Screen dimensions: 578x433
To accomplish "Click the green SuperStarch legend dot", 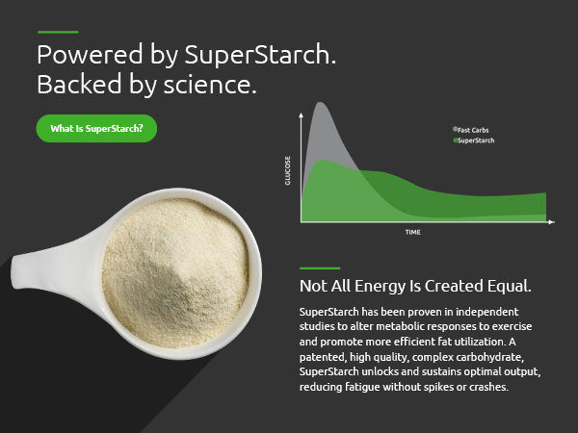I will click(456, 140).
